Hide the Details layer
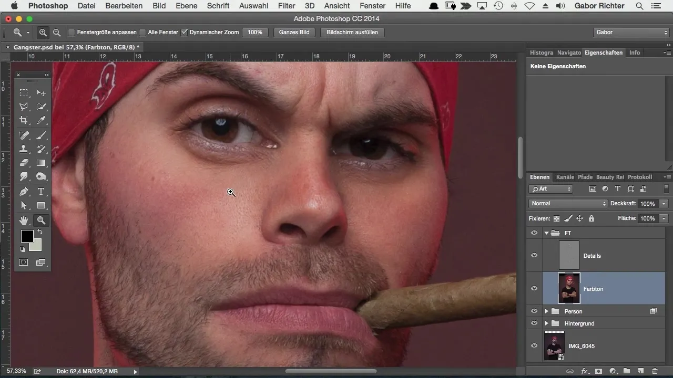This screenshot has width=673, height=378. point(534,256)
